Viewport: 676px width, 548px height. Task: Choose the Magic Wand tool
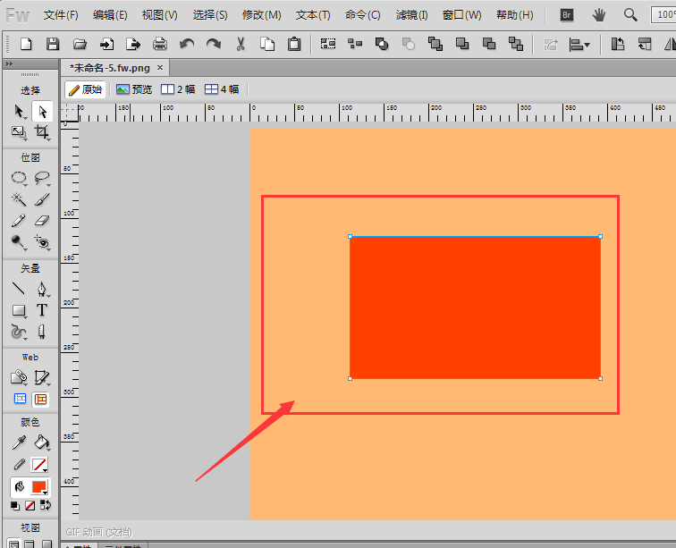[19, 199]
